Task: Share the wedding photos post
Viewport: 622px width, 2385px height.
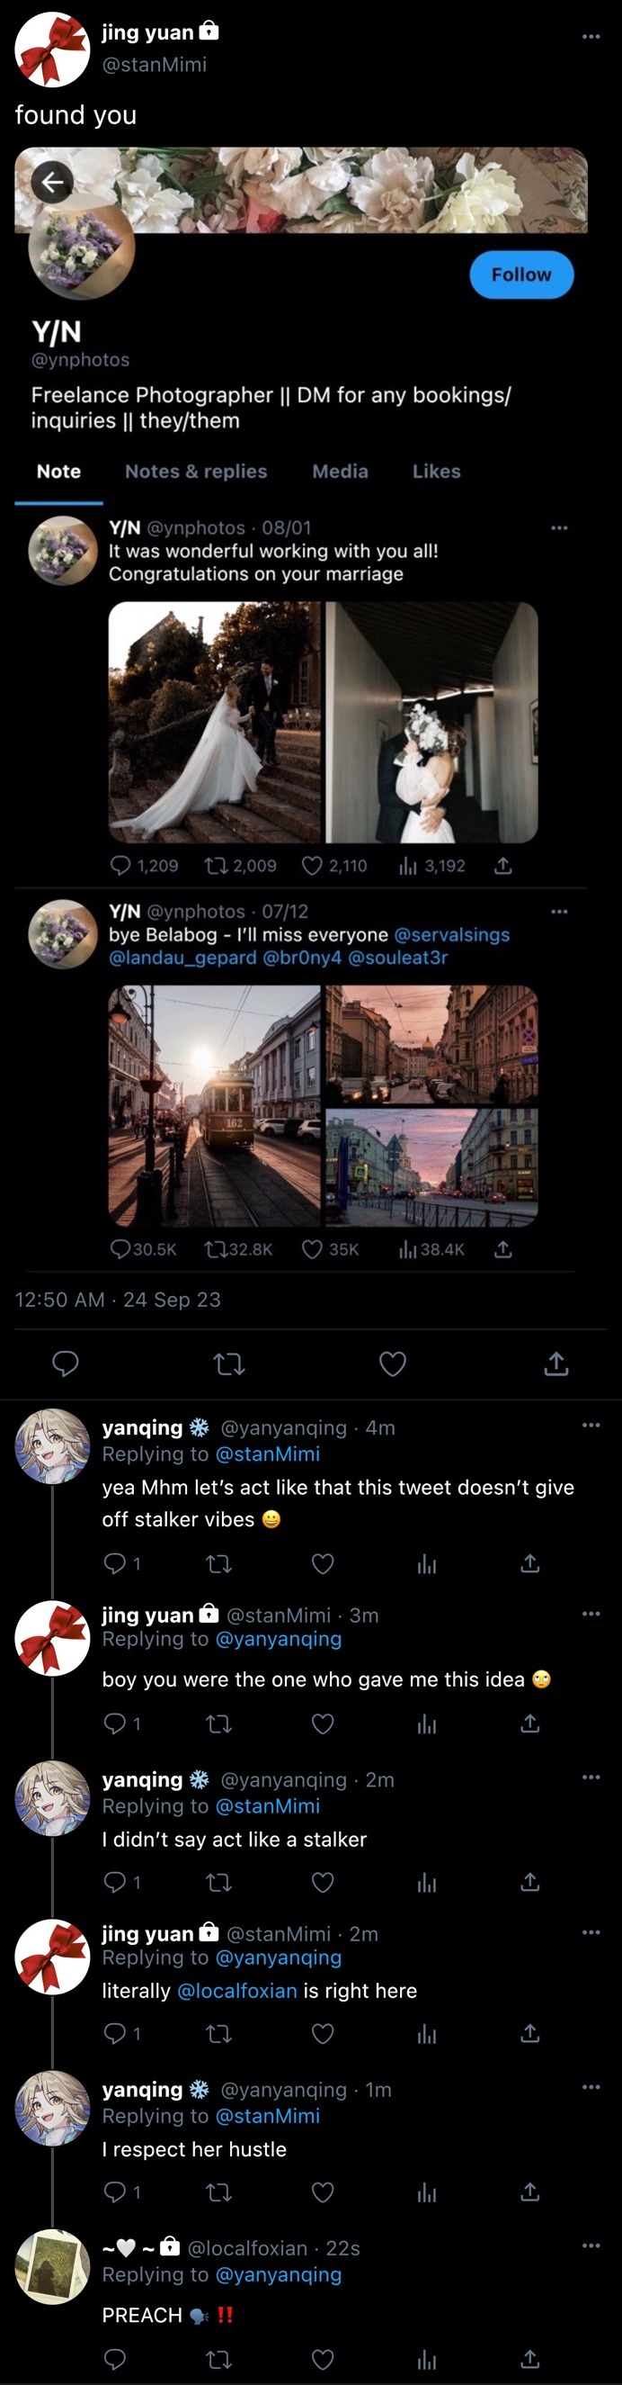Action: coord(502,866)
